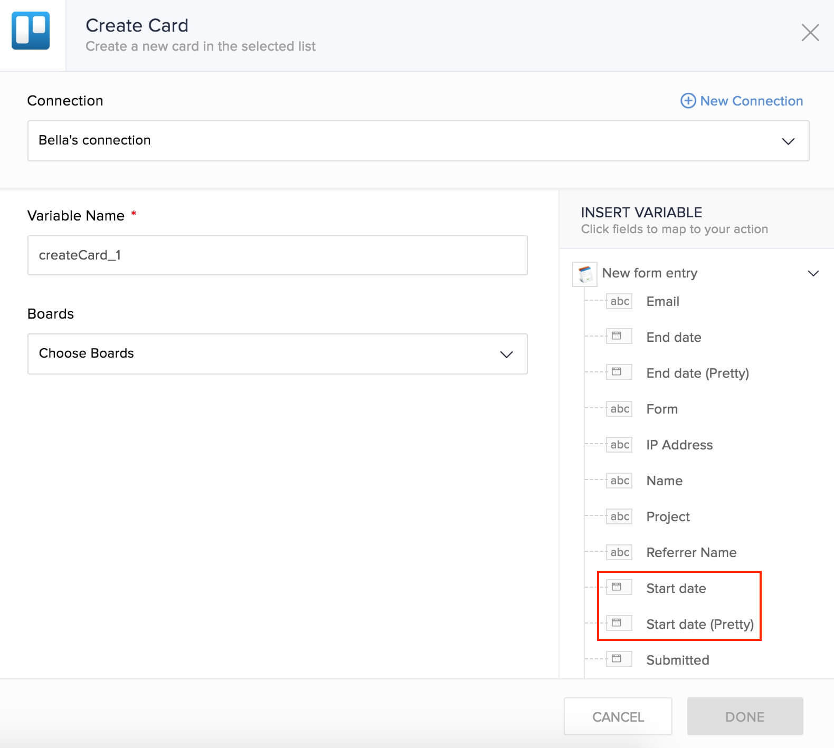Click the New Connection link text

tap(751, 101)
